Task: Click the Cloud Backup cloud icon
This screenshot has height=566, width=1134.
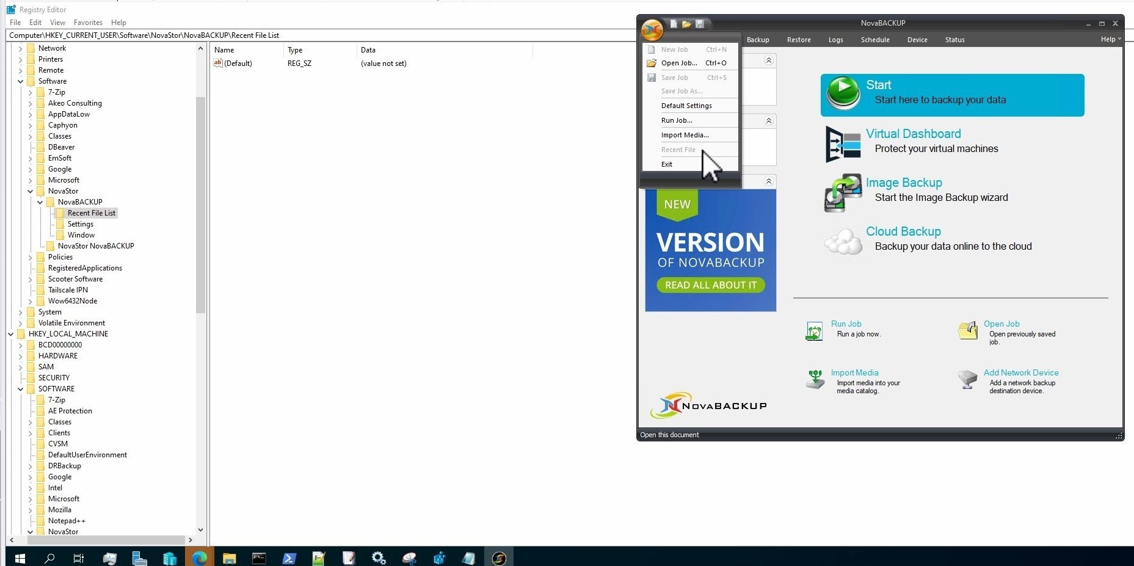Action: click(x=843, y=242)
